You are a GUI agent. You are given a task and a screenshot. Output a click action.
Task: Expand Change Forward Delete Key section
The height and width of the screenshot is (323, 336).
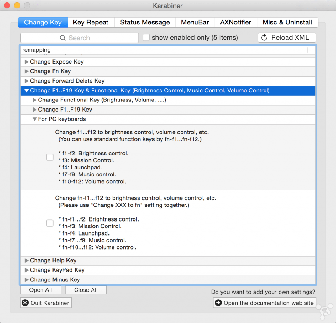(27, 81)
